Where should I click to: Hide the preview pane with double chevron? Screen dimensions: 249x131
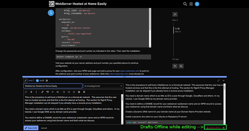[224, 128]
